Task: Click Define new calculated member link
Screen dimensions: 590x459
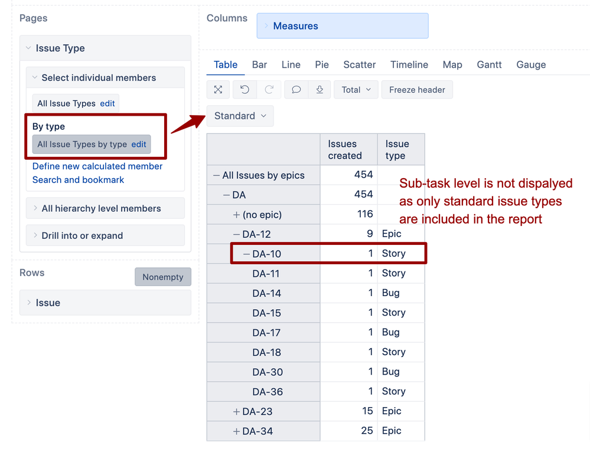Action: point(97,166)
